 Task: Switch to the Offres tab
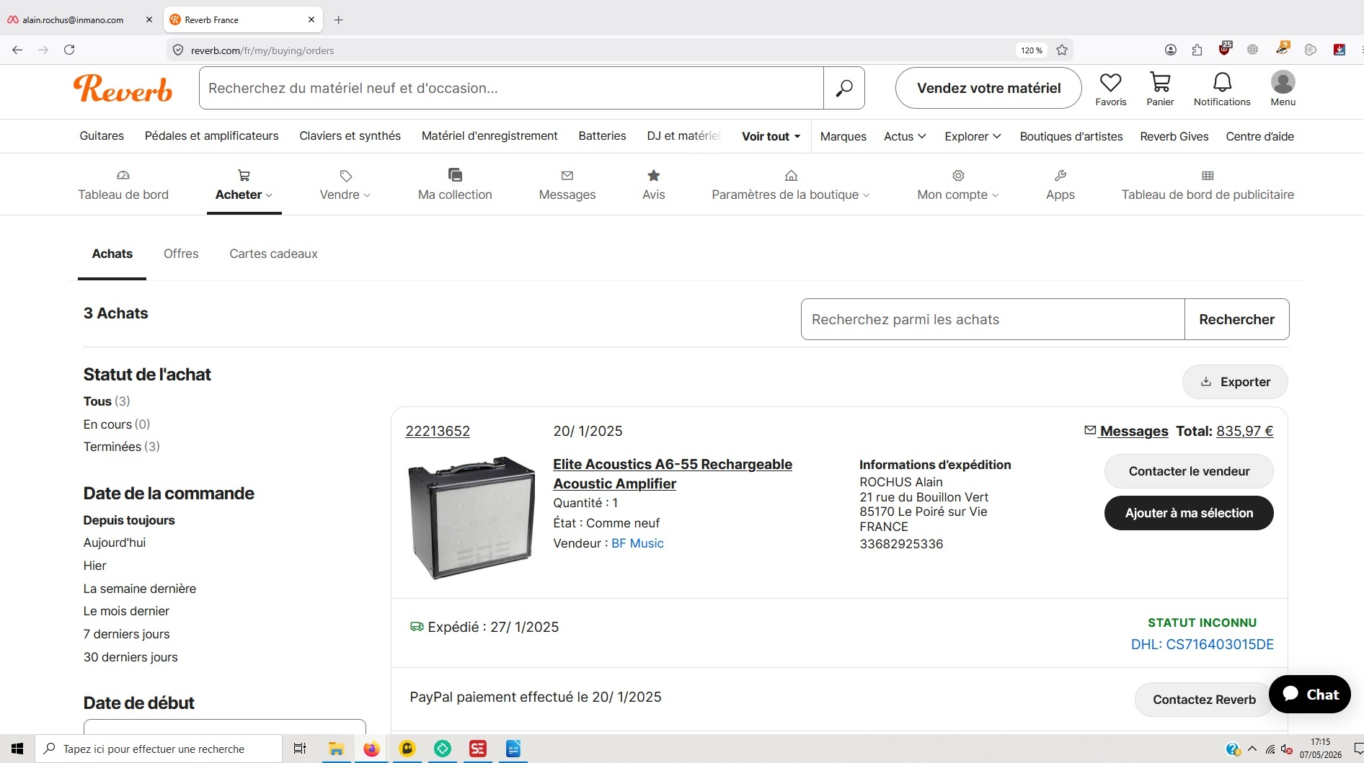tap(181, 254)
